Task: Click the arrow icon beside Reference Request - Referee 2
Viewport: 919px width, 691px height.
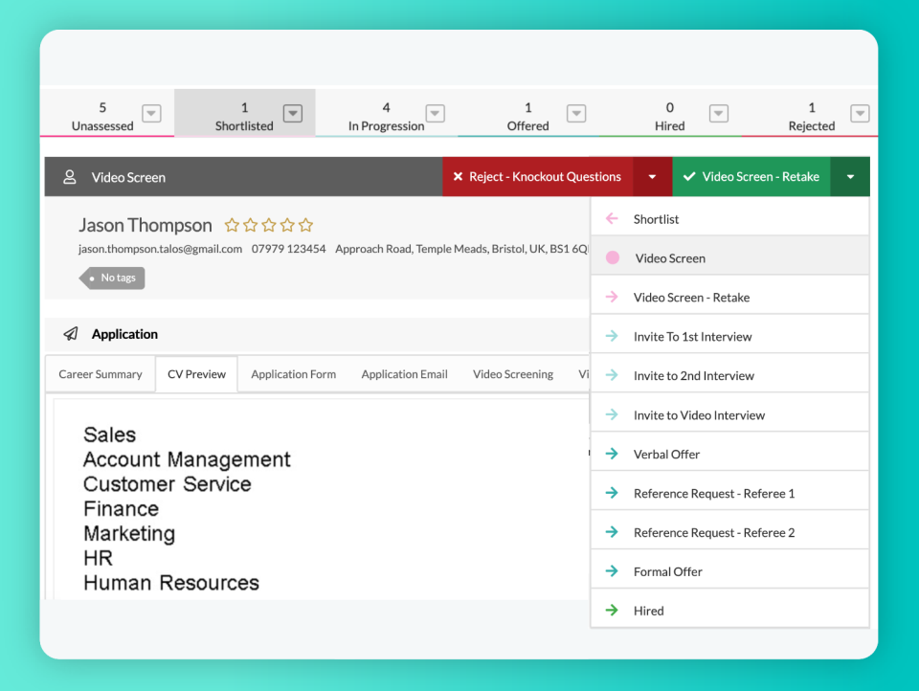Action: [612, 532]
